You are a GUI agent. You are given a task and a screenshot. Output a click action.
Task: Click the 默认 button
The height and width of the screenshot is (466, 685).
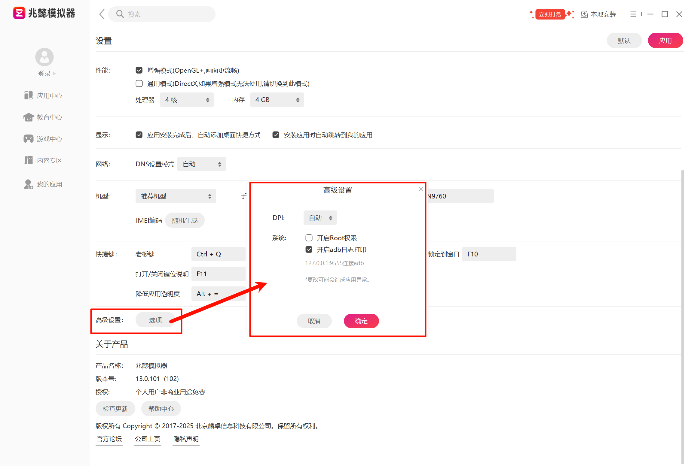click(x=624, y=41)
